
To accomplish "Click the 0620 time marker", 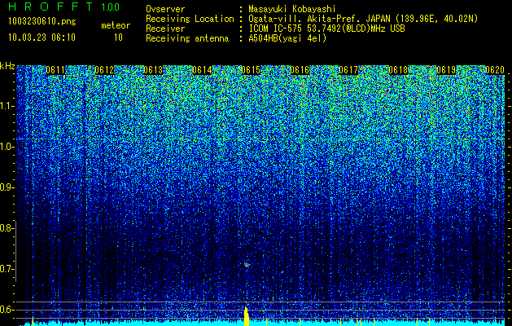I will point(495,70).
